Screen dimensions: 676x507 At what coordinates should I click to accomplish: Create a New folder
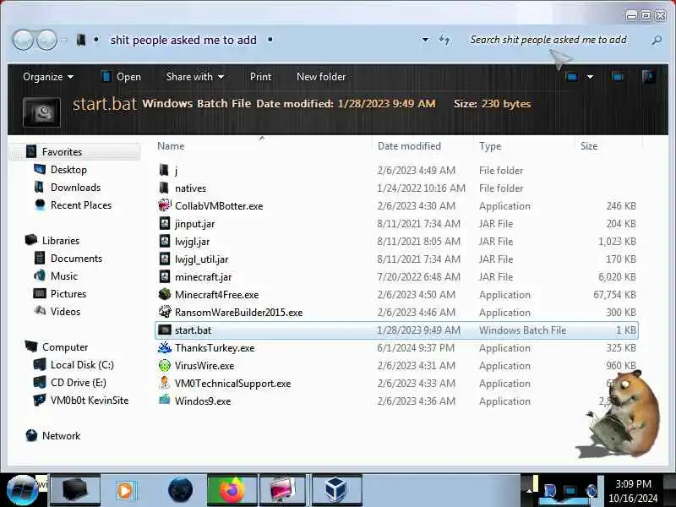(x=321, y=77)
